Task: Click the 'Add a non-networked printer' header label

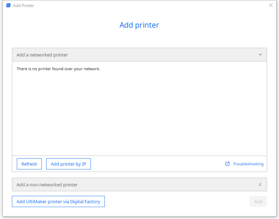Action: pos(47,185)
